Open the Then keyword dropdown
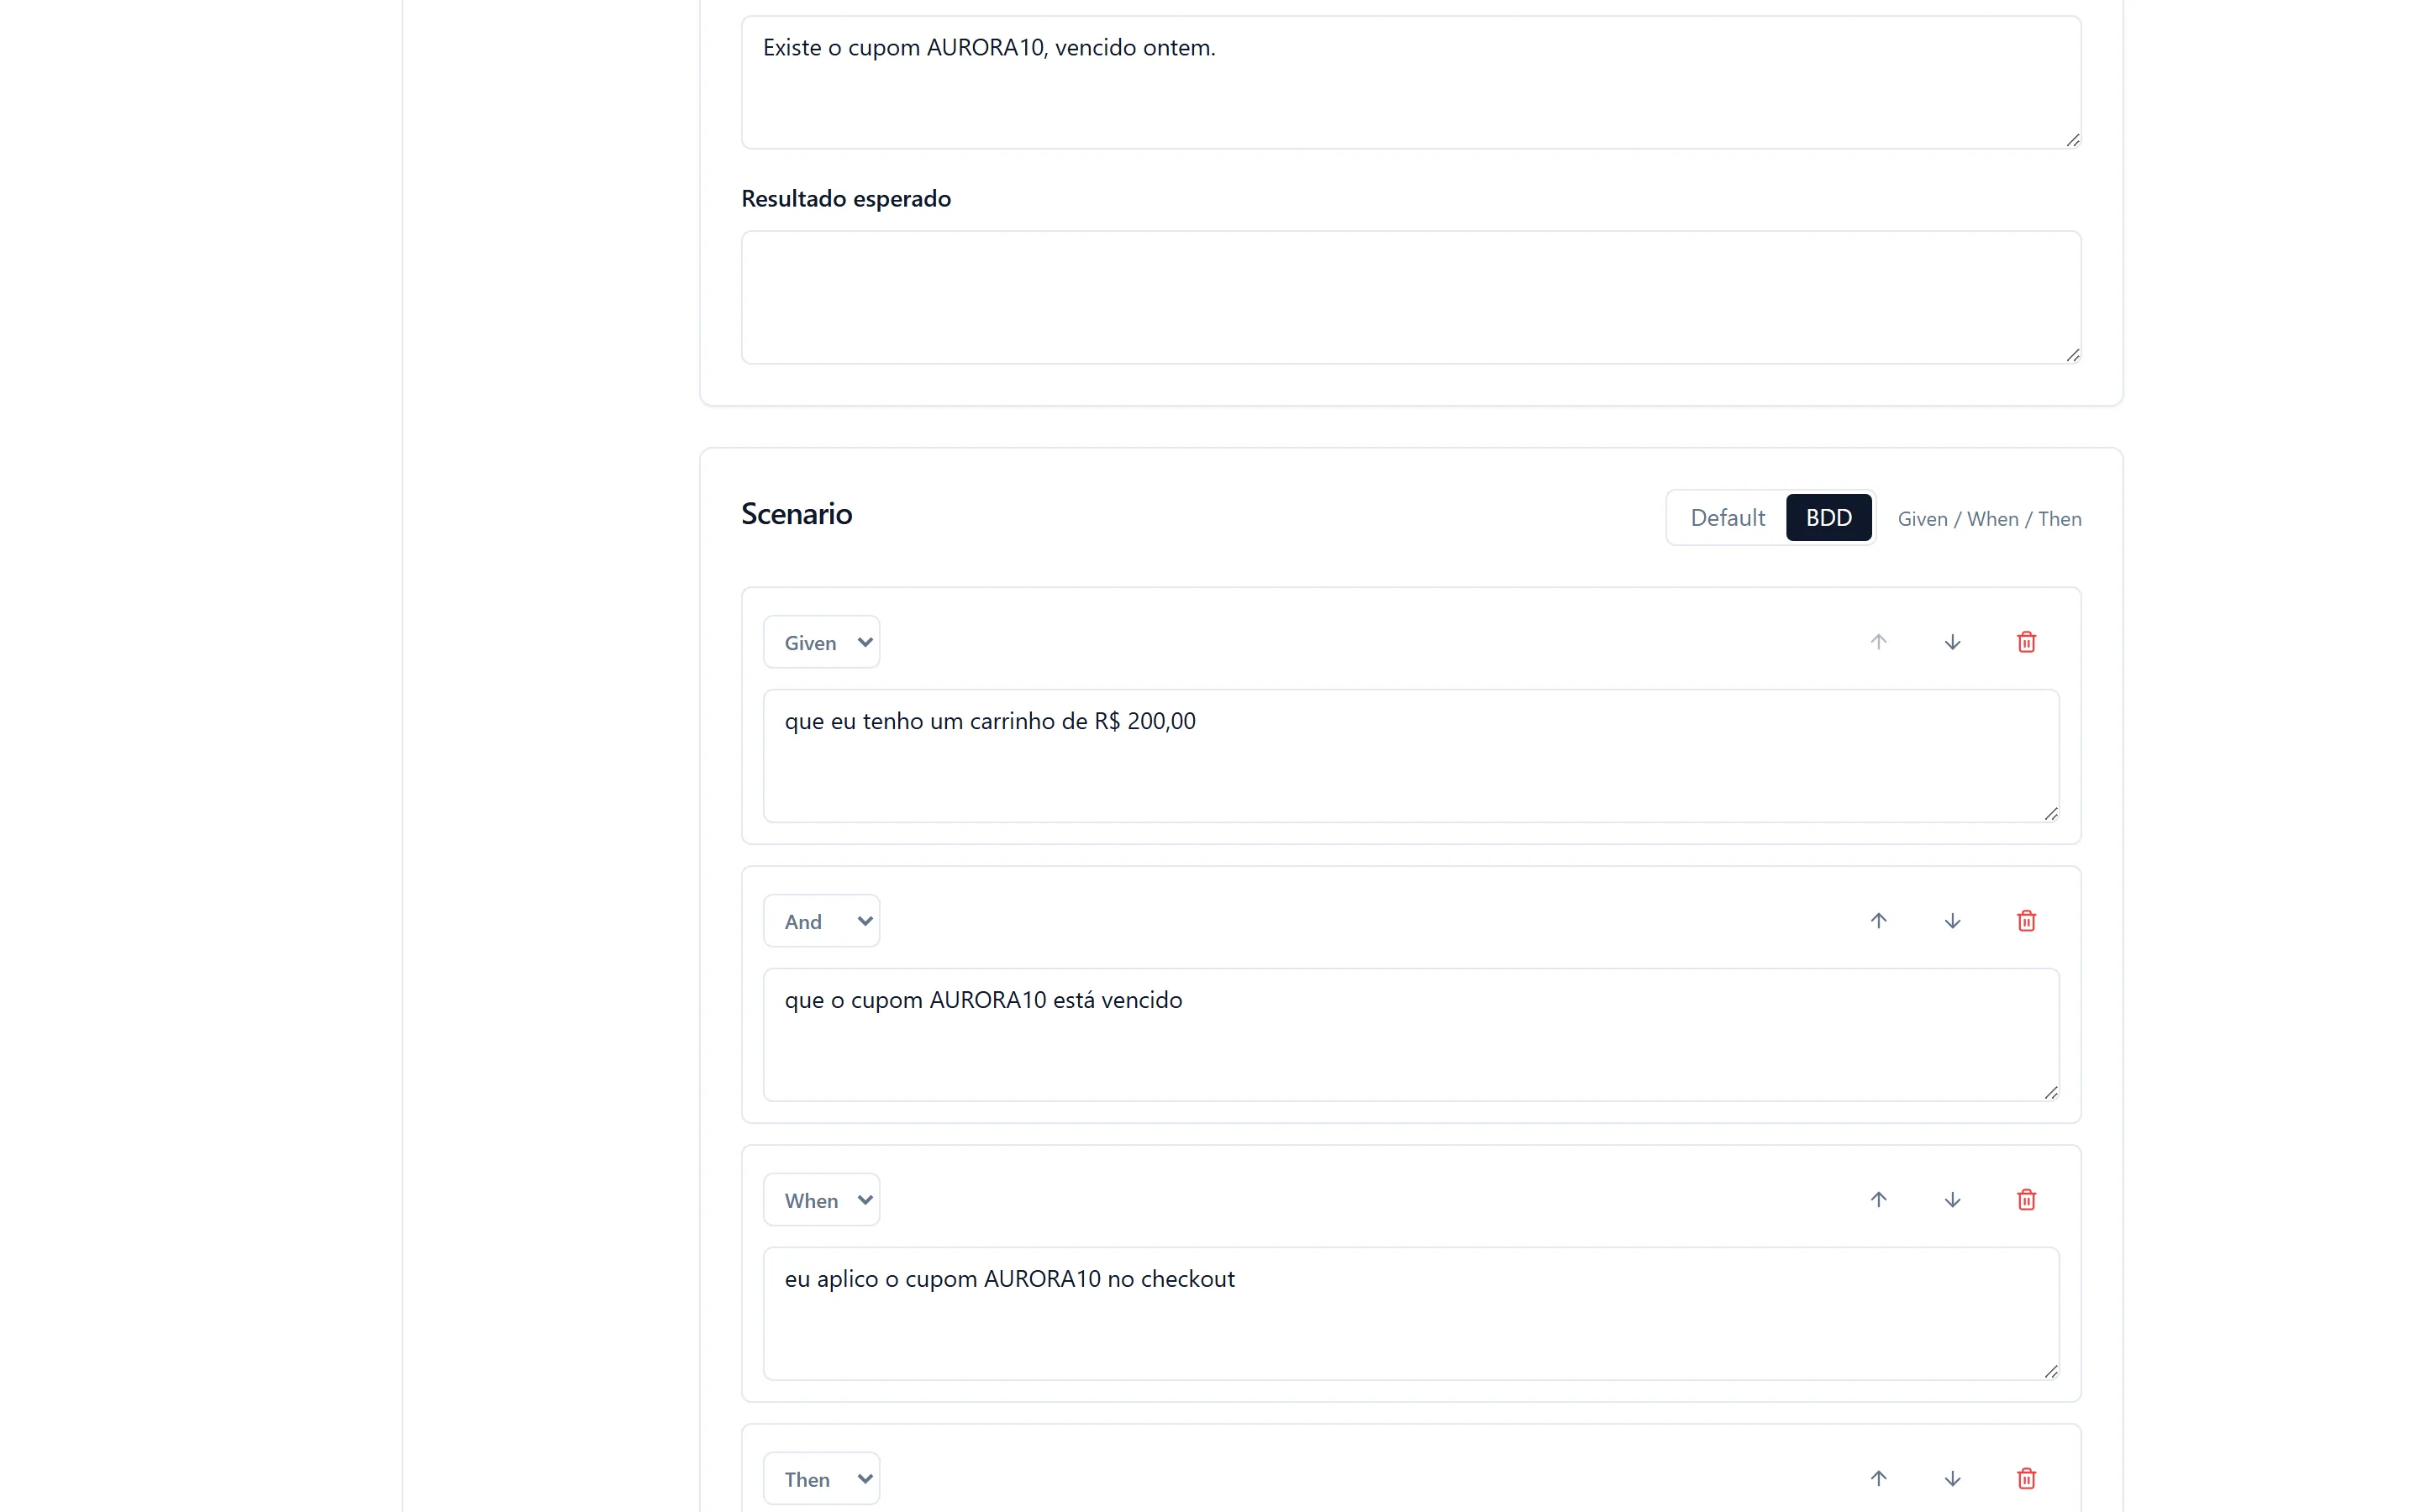This screenshot has height=1512, width=2420. [x=821, y=1479]
